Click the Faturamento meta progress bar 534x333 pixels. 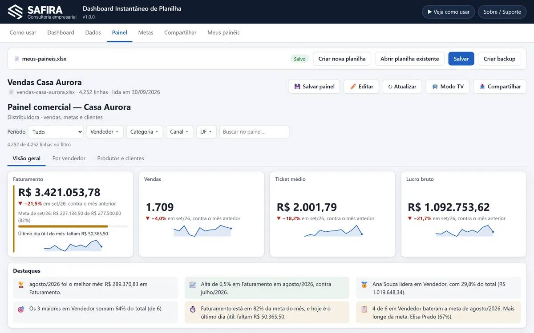click(73, 226)
